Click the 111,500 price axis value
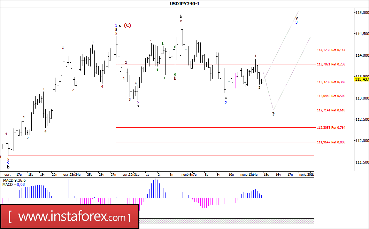The height and width of the screenshot is (229, 369). (362, 162)
